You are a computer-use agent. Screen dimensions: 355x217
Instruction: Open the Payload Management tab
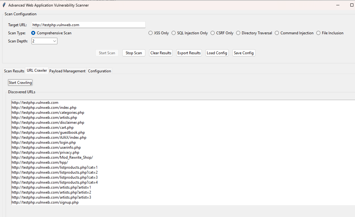click(67, 71)
